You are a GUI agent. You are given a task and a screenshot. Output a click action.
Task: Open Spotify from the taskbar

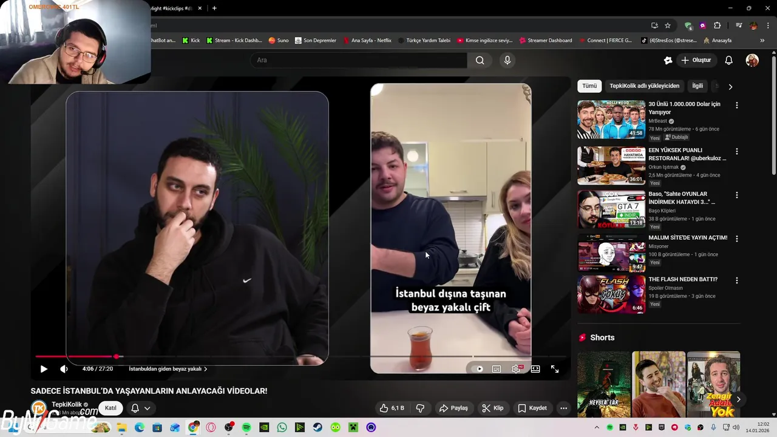point(246,427)
